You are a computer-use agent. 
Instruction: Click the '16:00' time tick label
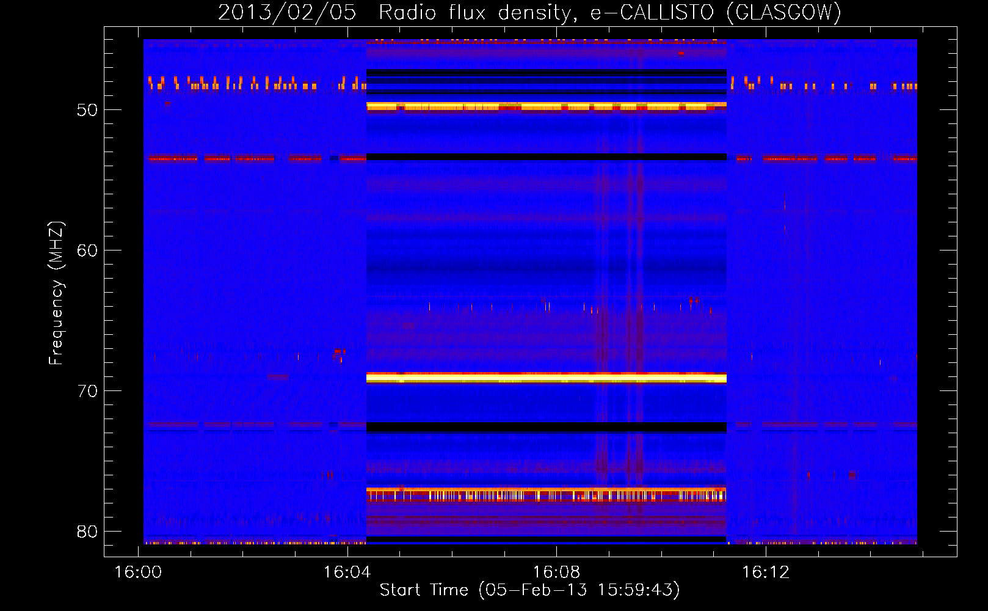139,573
